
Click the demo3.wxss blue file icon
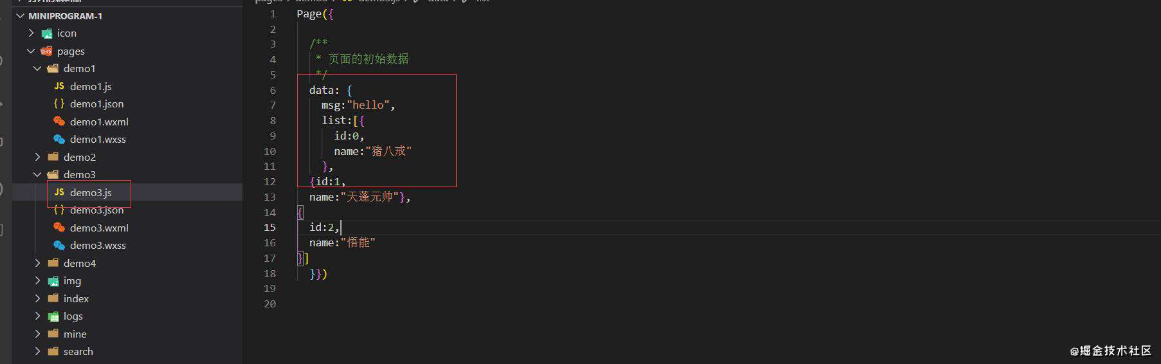59,245
